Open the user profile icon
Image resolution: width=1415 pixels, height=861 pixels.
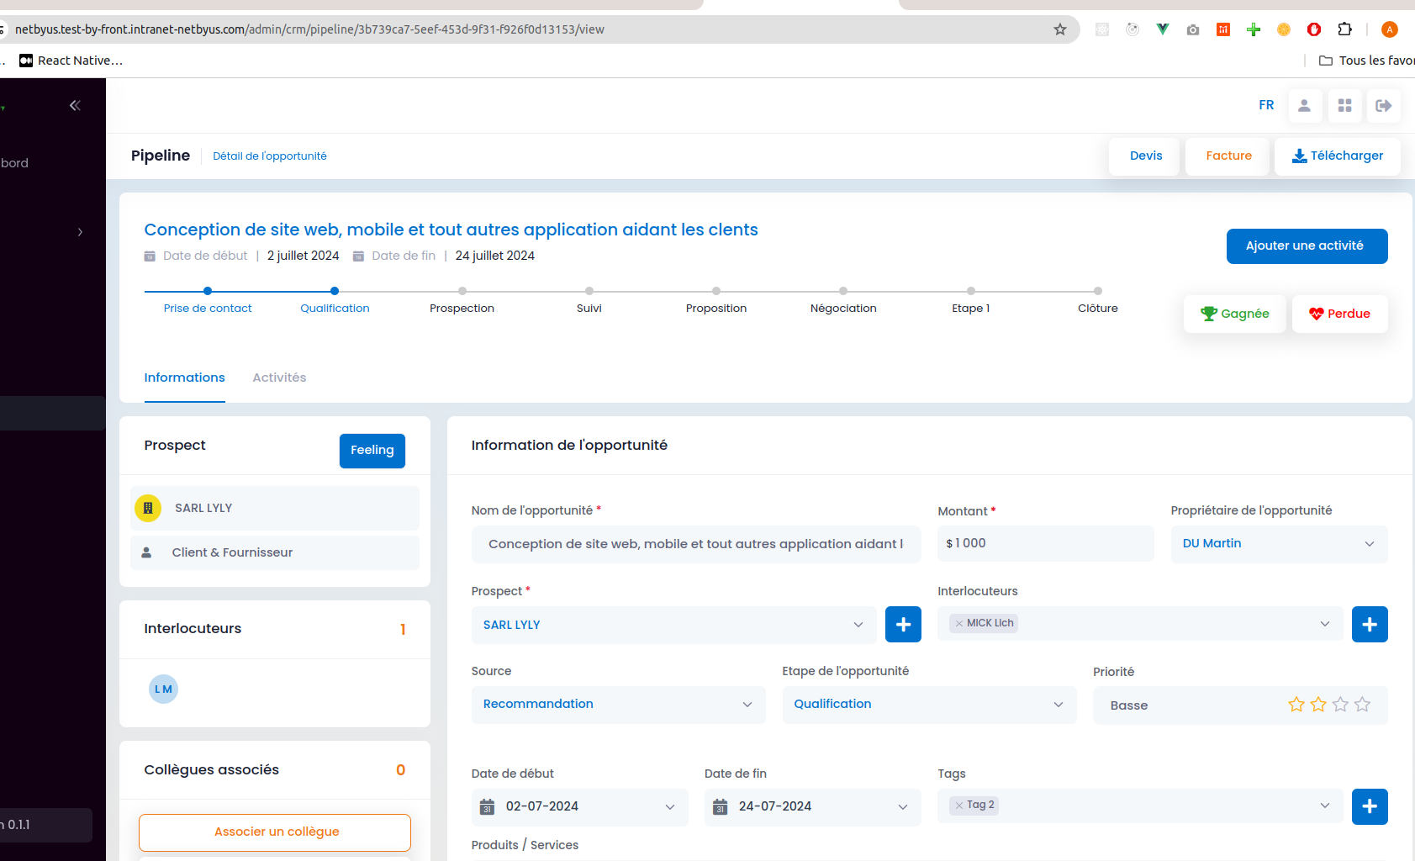click(x=1304, y=105)
